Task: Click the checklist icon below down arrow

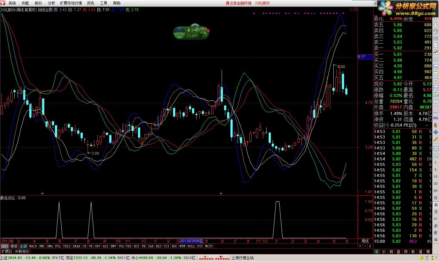Action: tap(436, 31)
